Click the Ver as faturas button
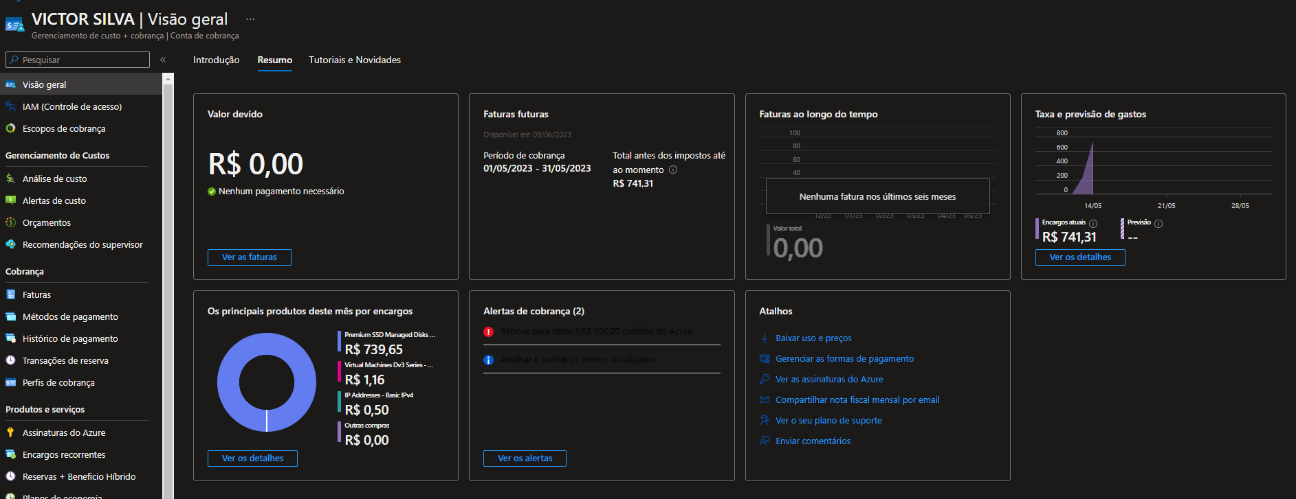 tap(250, 257)
